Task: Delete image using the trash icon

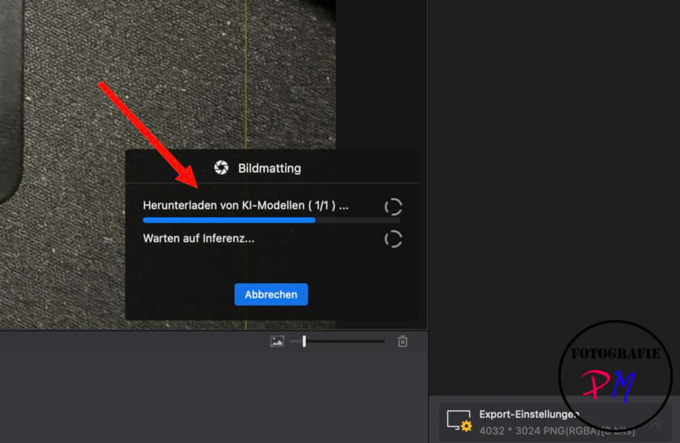Action: (x=403, y=342)
